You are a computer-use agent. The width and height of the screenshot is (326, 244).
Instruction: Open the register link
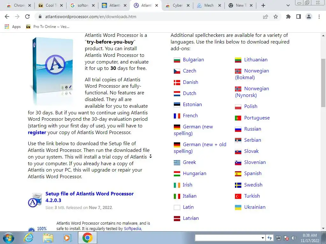(x=37, y=132)
